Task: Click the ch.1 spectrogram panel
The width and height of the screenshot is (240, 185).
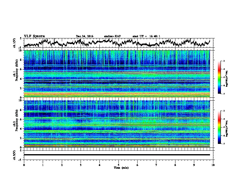Action: tap(117, 74)
